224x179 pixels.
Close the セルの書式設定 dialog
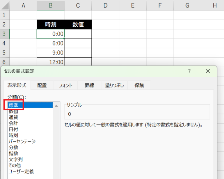point(208,71)
